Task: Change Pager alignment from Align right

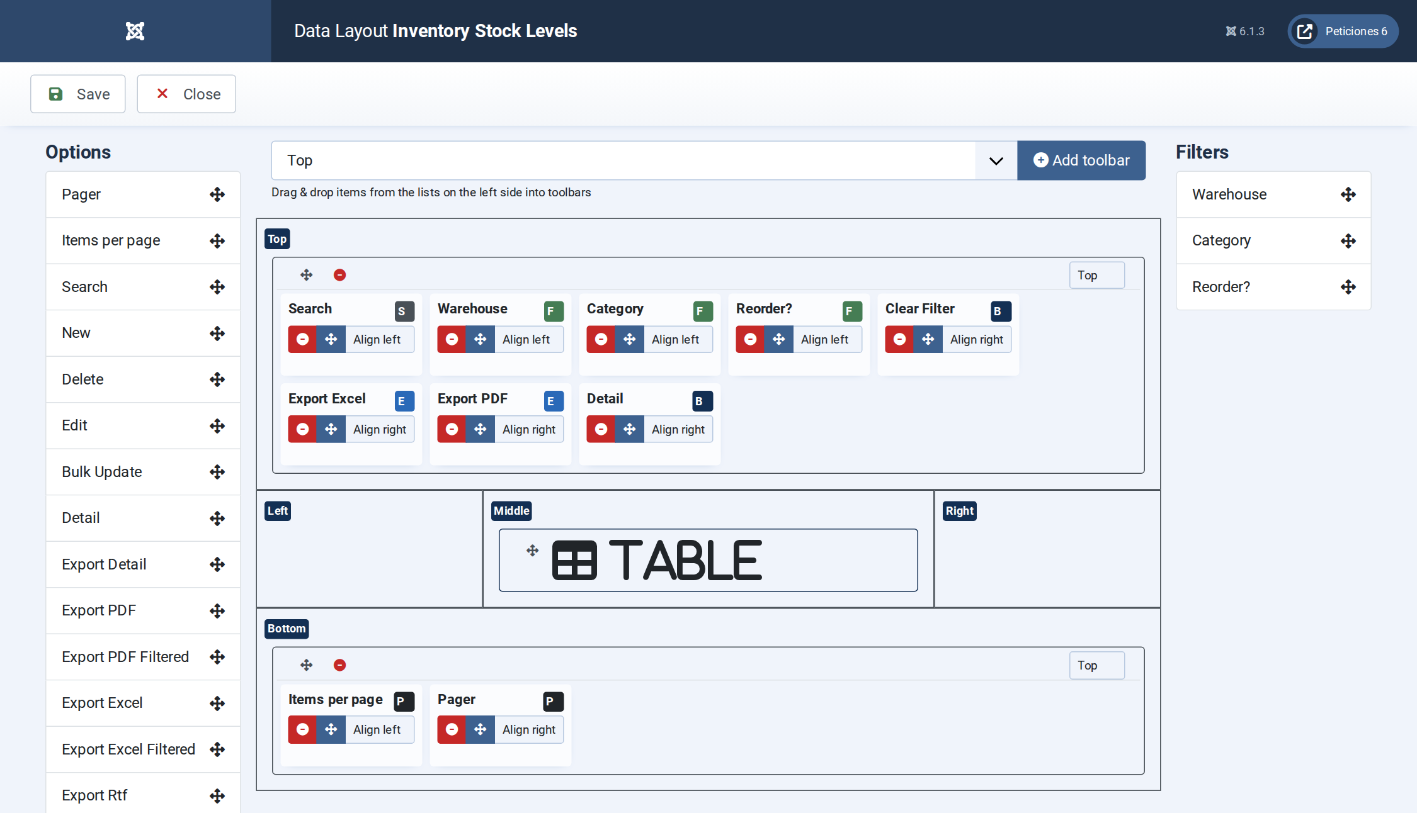Action: (x=529, y=729)
